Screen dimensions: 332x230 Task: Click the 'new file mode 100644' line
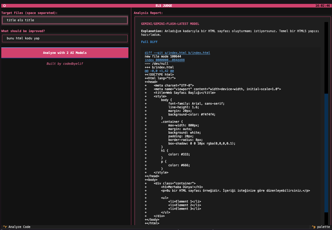click(163, 56)
